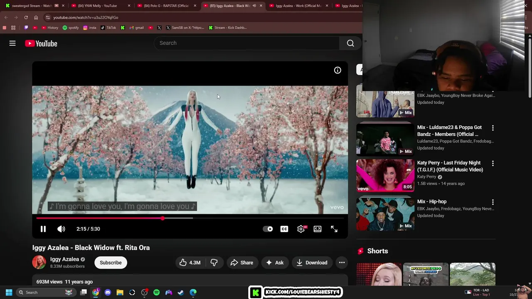Toggle closed captions CC button
Viewport: 532px width, 299px height.
[284, 229]
